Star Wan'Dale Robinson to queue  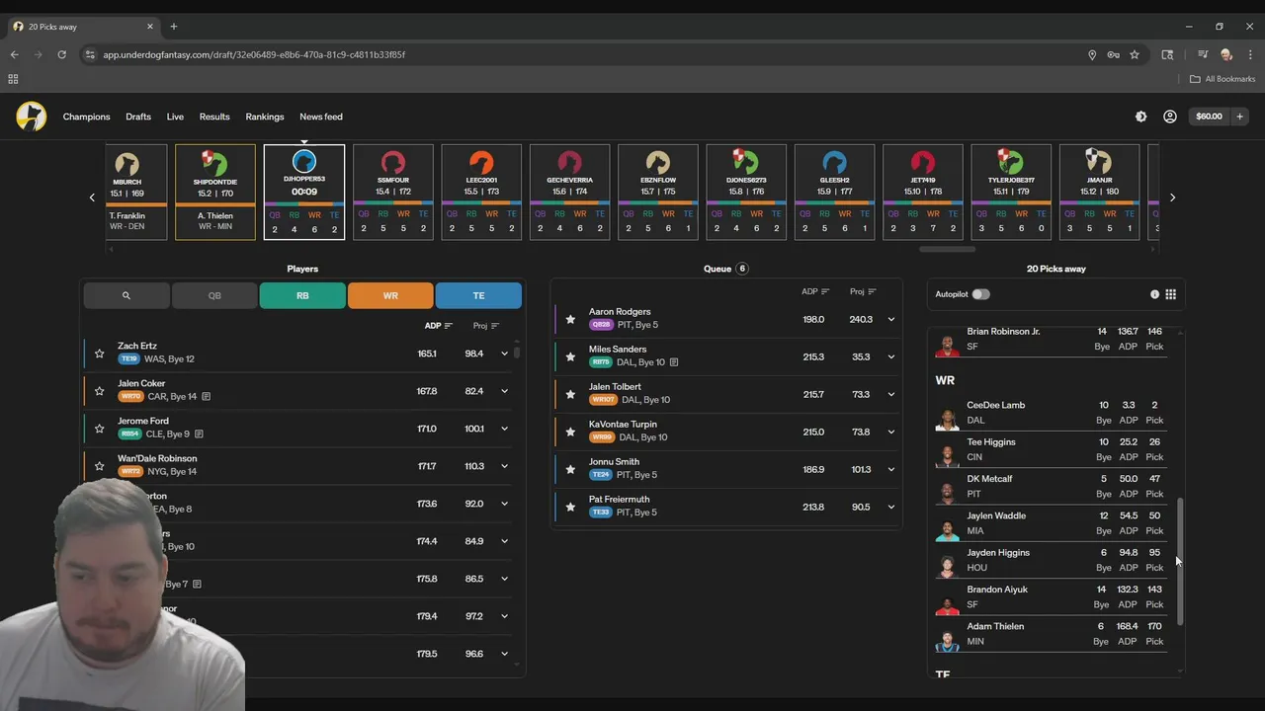(x=99, y=466)
